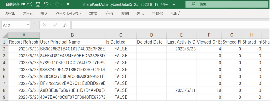This screenshot has width=270, height=101.
Task: Click the 'Last Activity Da' header cell
Action: click(181, 42)
